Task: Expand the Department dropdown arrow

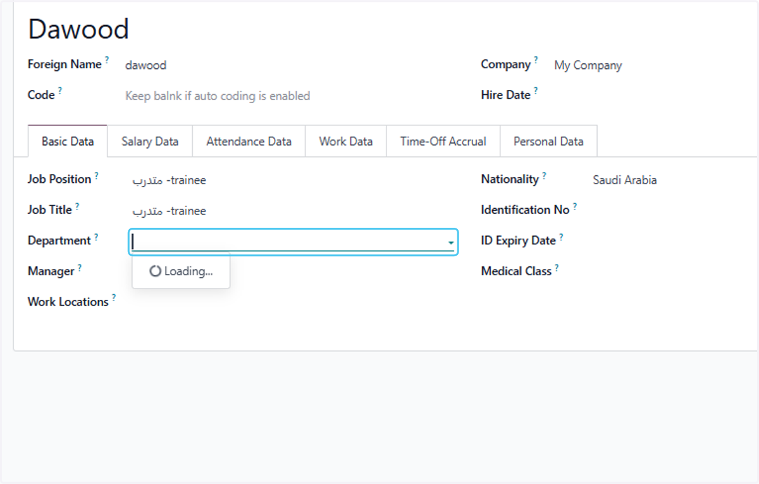Action: [x=451, y=242]
